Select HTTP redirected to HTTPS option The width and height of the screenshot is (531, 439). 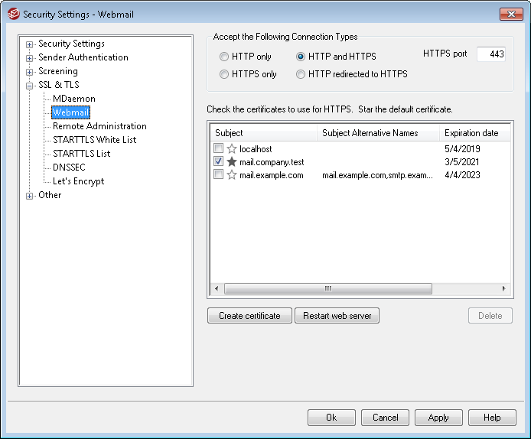pyautogui.click(x=301, y=74)
